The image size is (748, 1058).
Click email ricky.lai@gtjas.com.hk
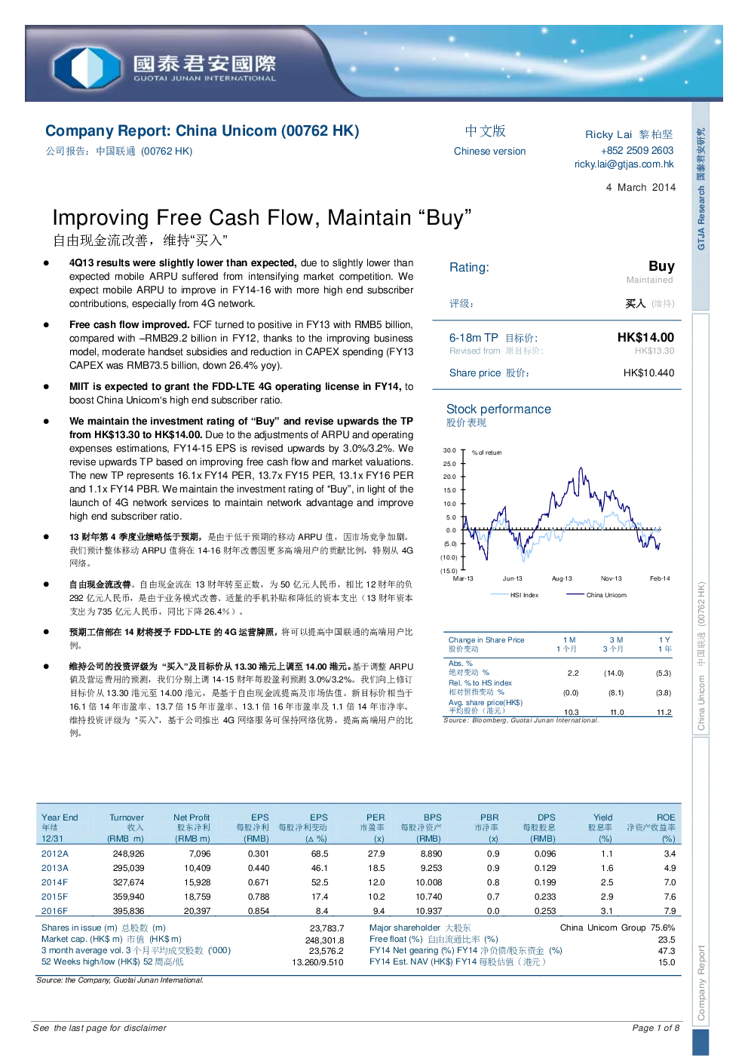624,164
